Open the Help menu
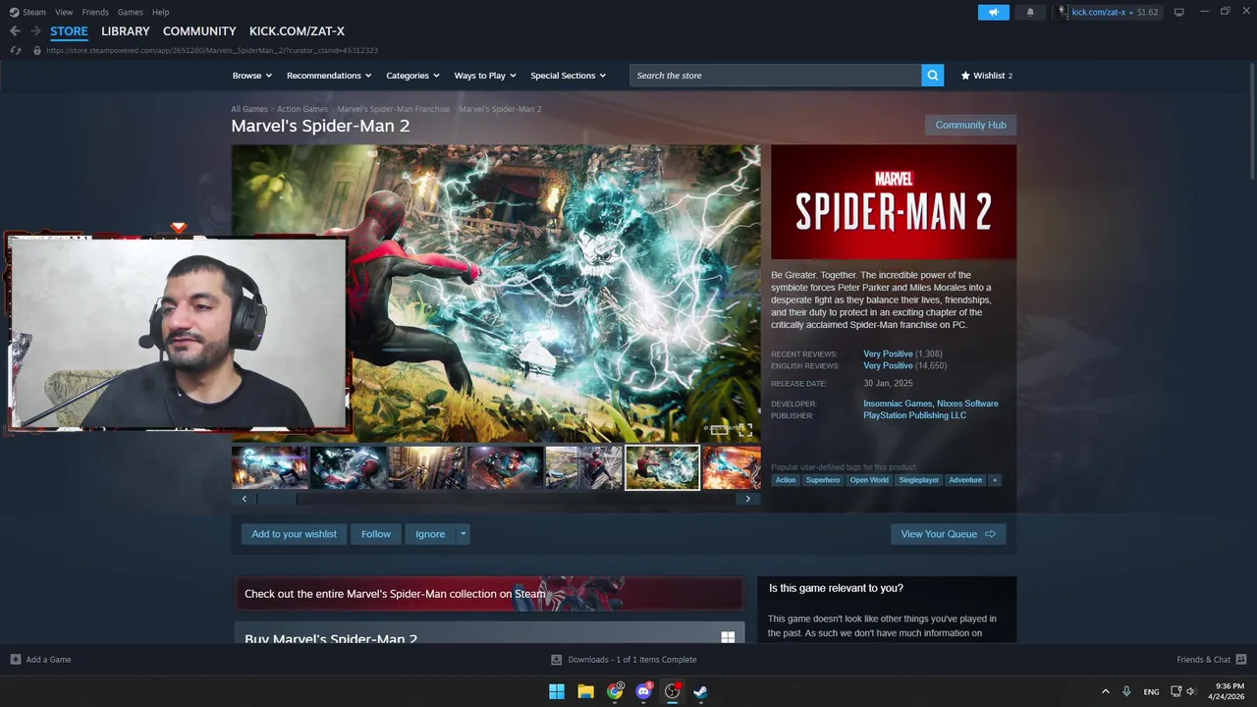 pos(160,12)
